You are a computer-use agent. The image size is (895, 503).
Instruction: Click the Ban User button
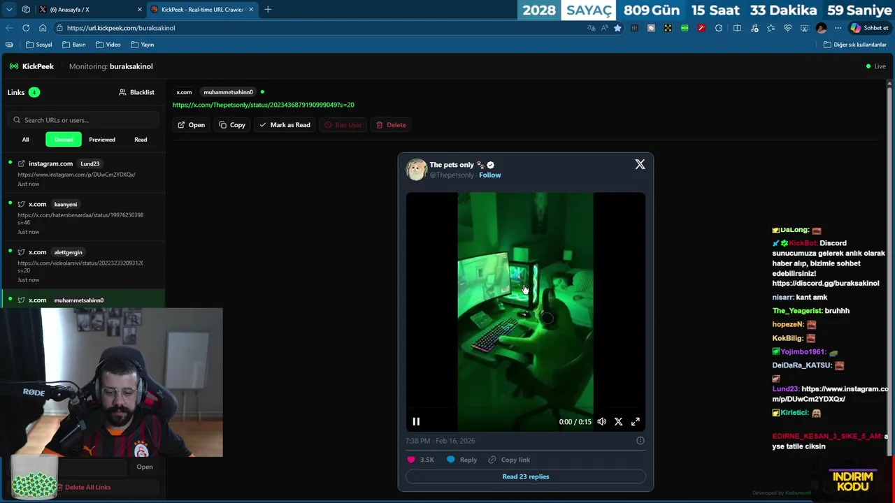(343, 125)
